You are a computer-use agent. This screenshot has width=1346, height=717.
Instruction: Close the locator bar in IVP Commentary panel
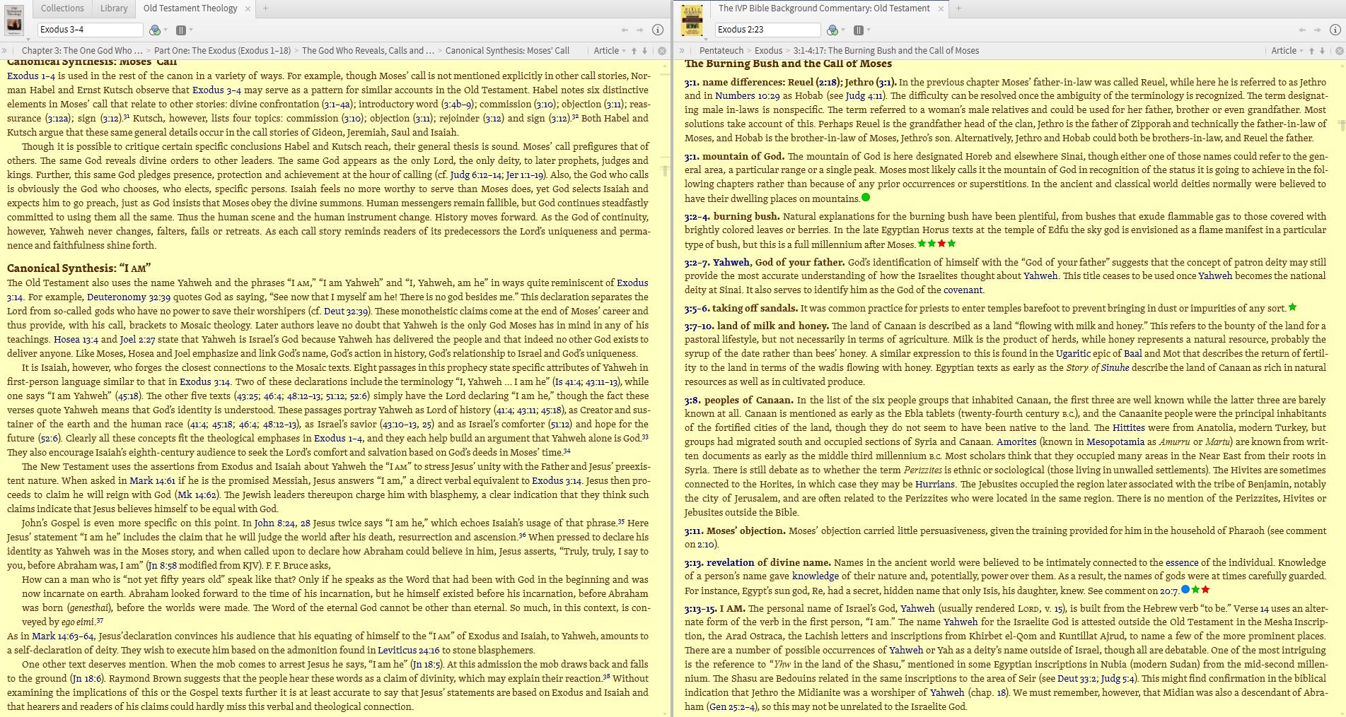pos(1340,51)
